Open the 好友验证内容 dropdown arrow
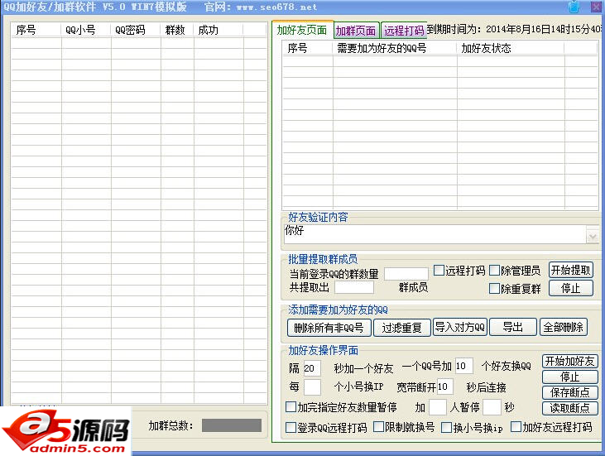This screenshot has height=456, width=605. pos(593,236)
